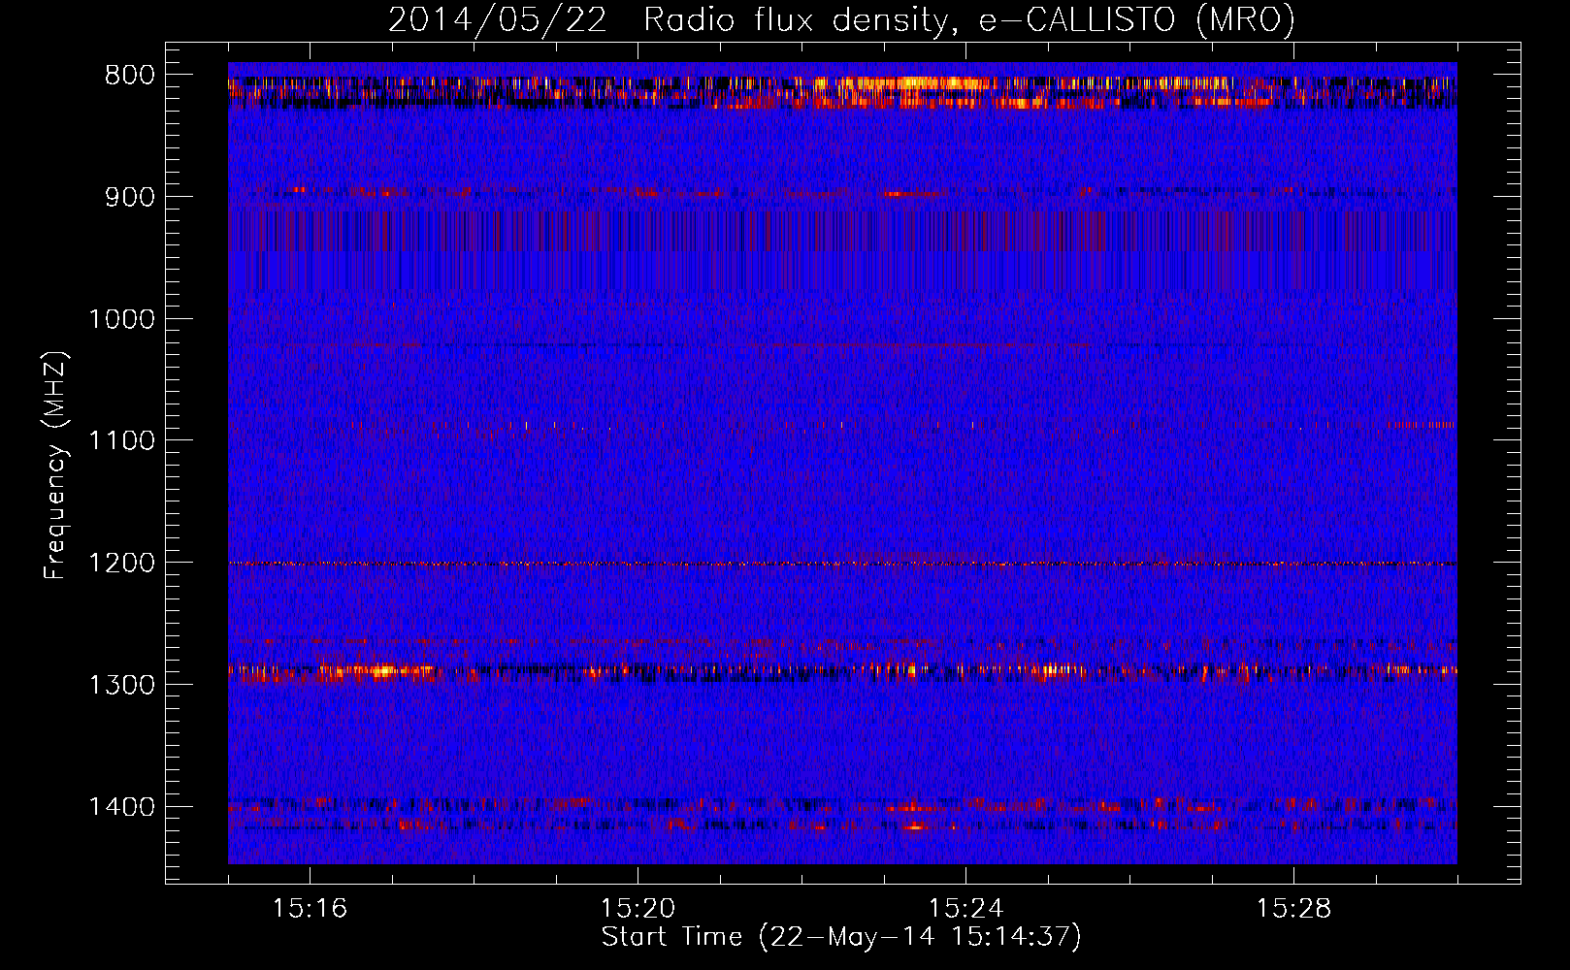Click the 800 frequency axis label
1570x970 pixels.
pyautogui.click(x=130, y=75)
